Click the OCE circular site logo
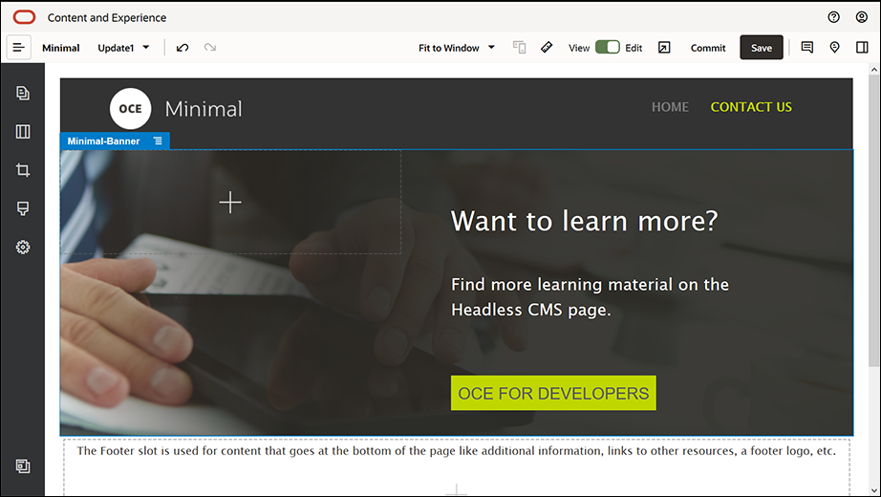Viewport: 881px width, 497px height. [130, 109]
